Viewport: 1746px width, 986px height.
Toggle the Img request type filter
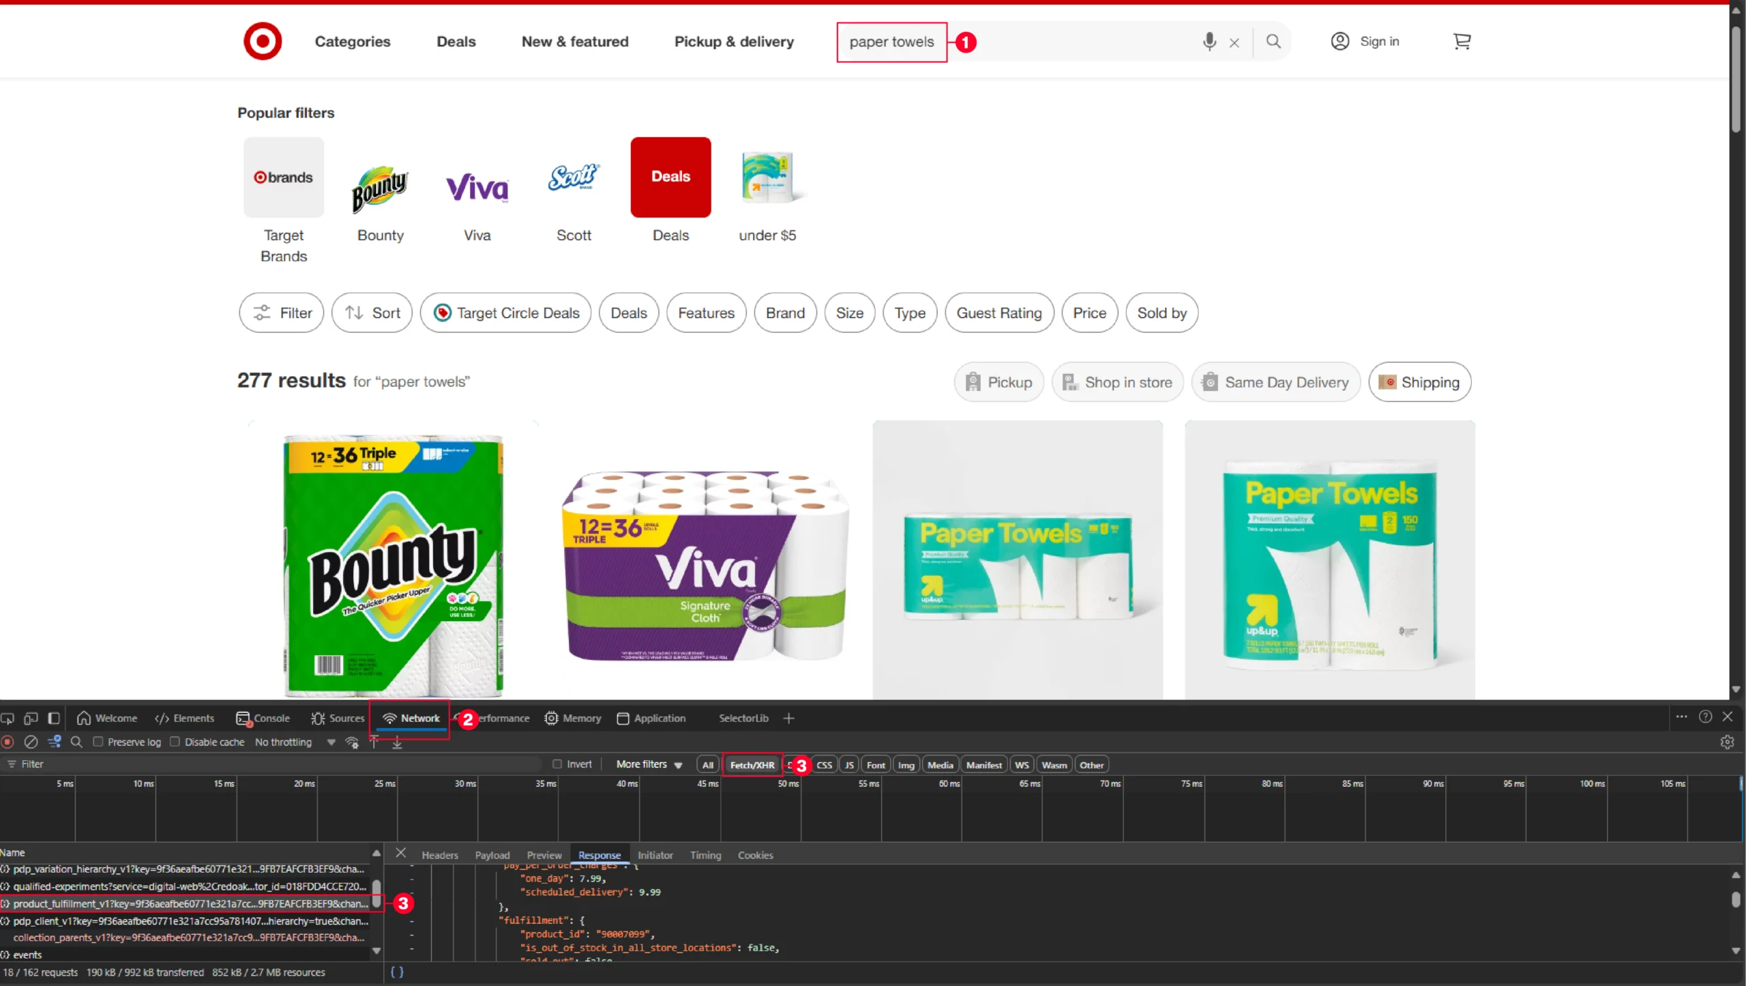pos(906,765)
